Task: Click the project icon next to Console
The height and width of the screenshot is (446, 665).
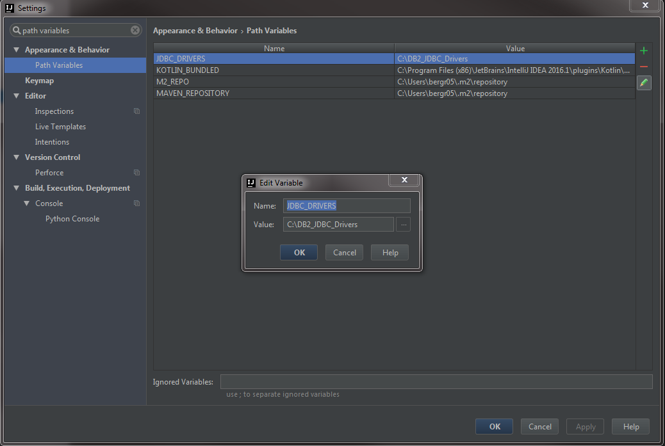Action: [x=136, y=203]
